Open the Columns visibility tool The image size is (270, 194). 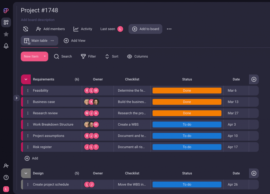click(137, 56)
